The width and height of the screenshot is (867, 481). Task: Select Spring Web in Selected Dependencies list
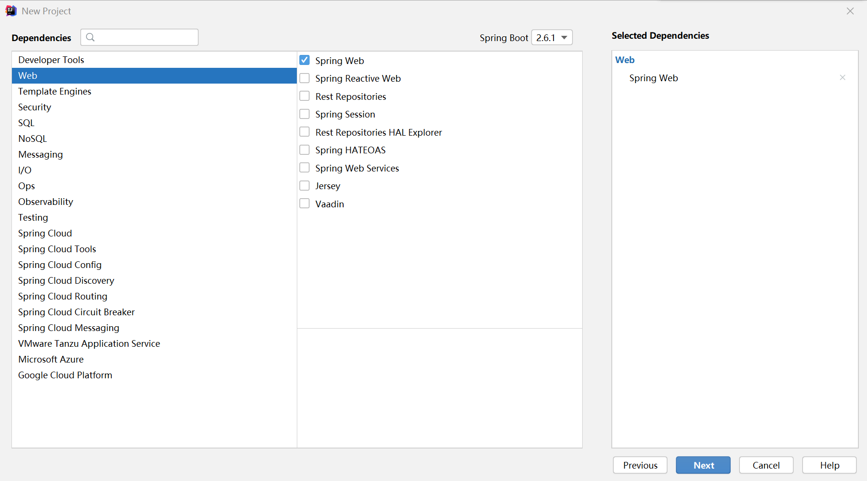pyautogui.click(x=653, y=78)
